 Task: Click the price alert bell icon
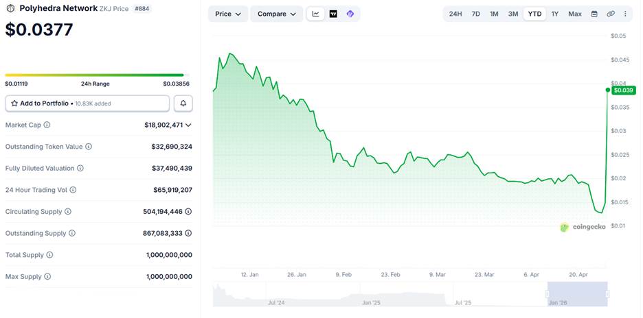coord(183,103)
